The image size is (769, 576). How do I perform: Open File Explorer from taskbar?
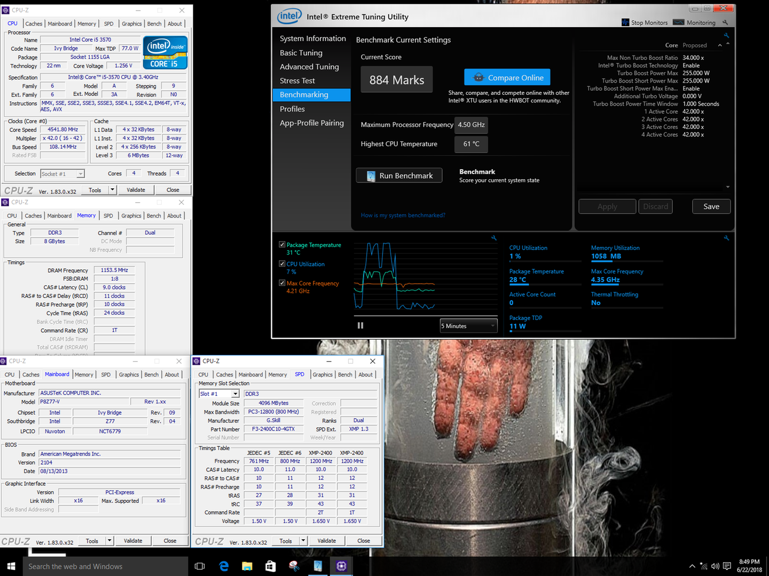point(247,566)
